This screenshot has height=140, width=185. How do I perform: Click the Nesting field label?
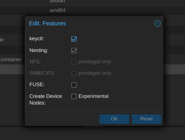tap(39, 50)
